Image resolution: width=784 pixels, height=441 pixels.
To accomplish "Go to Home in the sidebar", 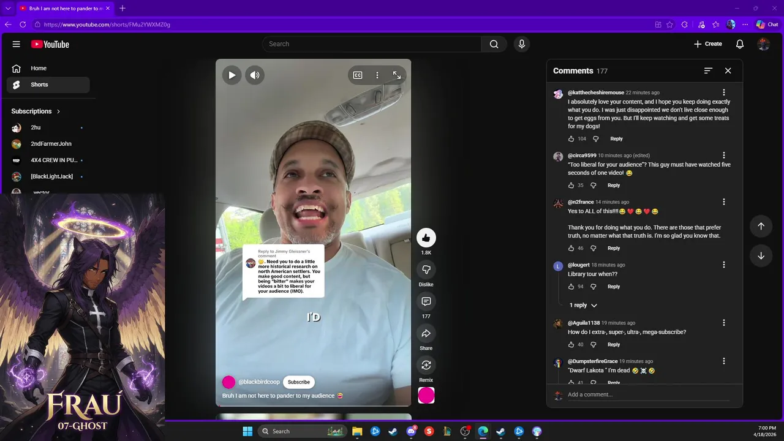I will click(x=48, y=69).
